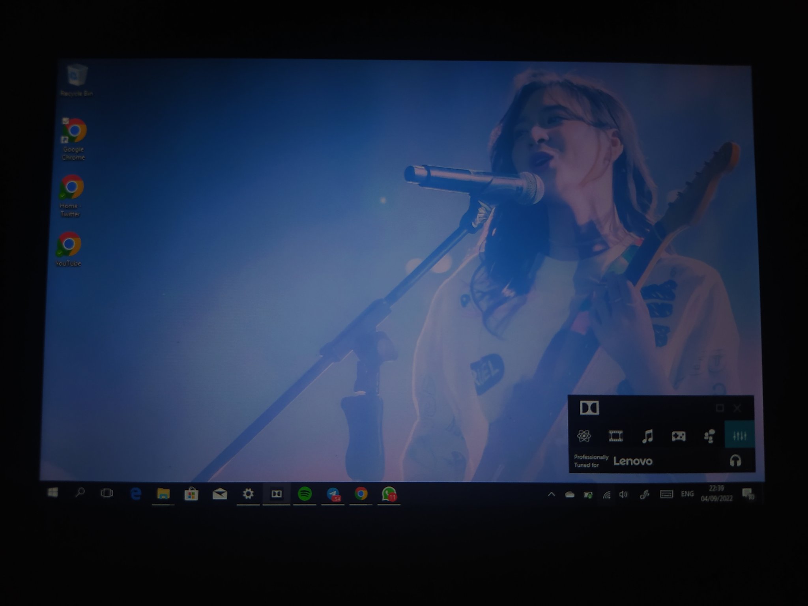Viewport: 808px width, 606px height.
Task: Click the Dolby logo in panel
Action: 589,408
